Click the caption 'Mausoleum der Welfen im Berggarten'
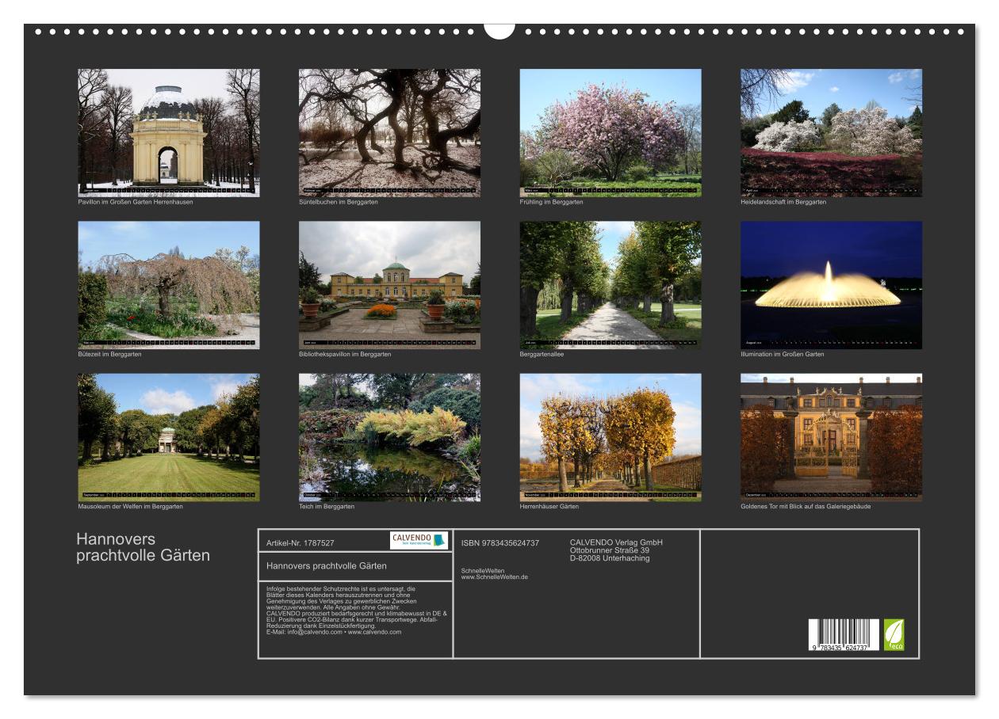999x719 pixels. (x=131, y=507)
